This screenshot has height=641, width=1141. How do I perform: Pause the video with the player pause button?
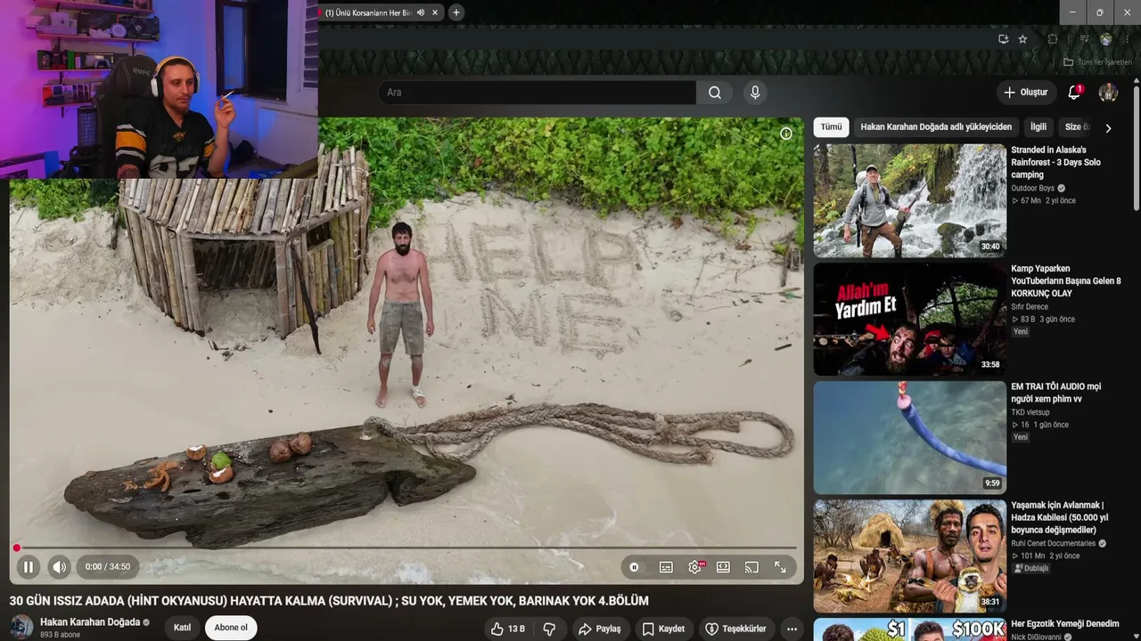[28, 567]
